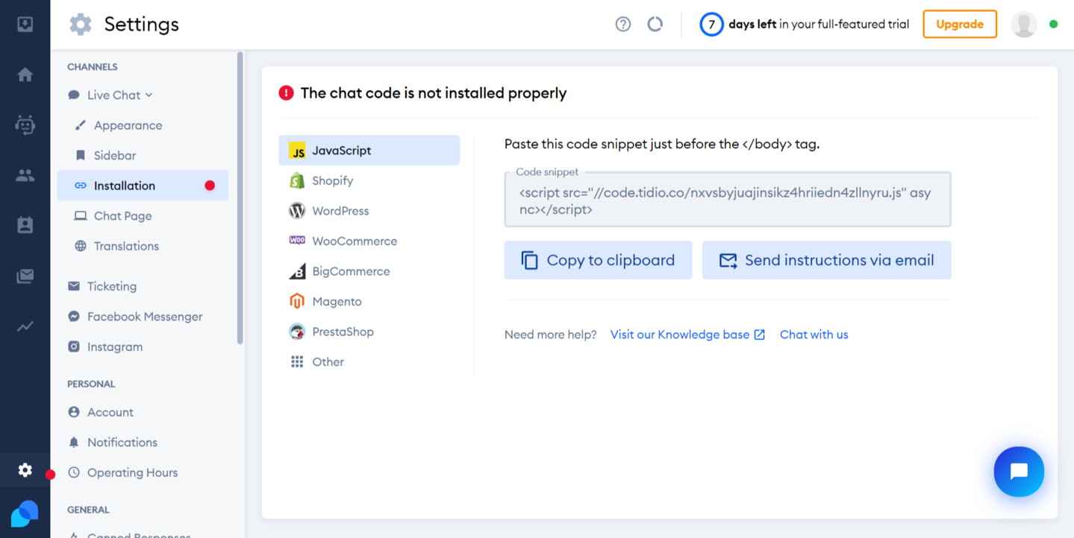
Task: Open the contacts badge icon
Action: pyautogui.click(x=25, y=225)
